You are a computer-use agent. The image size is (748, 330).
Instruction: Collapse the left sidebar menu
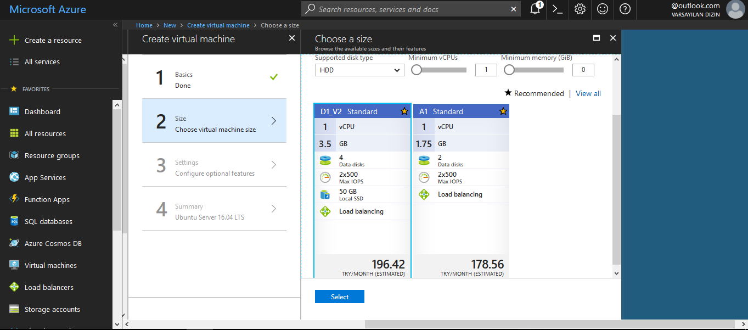coord(115,25)
